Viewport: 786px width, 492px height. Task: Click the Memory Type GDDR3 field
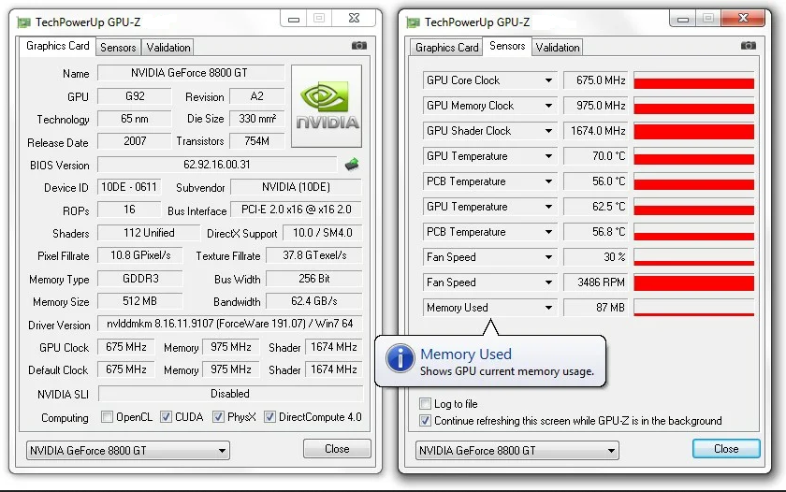tap(139, 279)
